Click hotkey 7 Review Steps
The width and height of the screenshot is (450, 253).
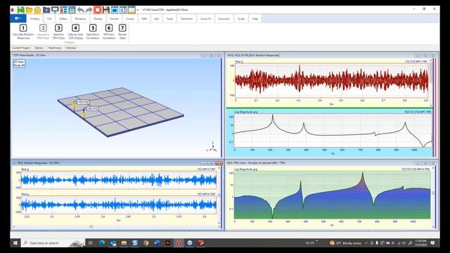122,32
